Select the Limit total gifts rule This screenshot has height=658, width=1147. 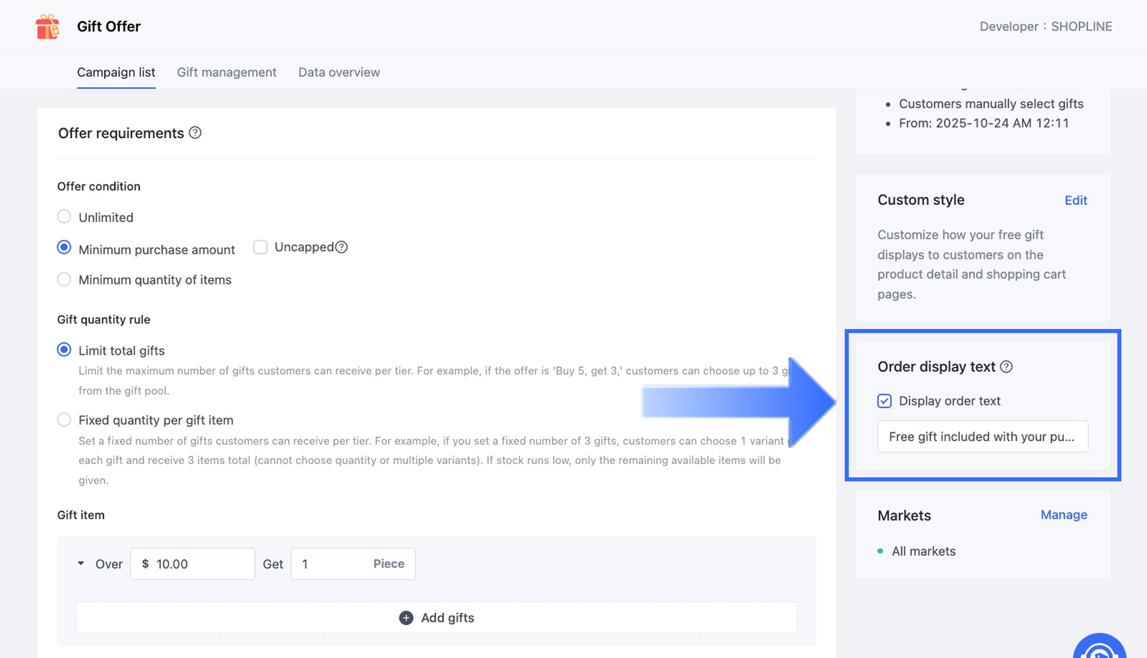[64, 350]
